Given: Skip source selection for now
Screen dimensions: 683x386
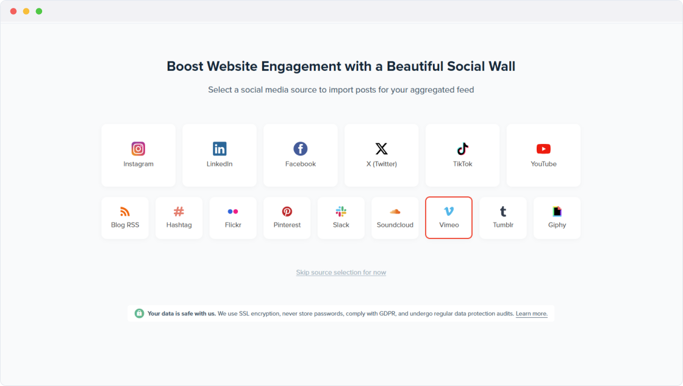Looking at the screenshot, I should coord(341,272).
